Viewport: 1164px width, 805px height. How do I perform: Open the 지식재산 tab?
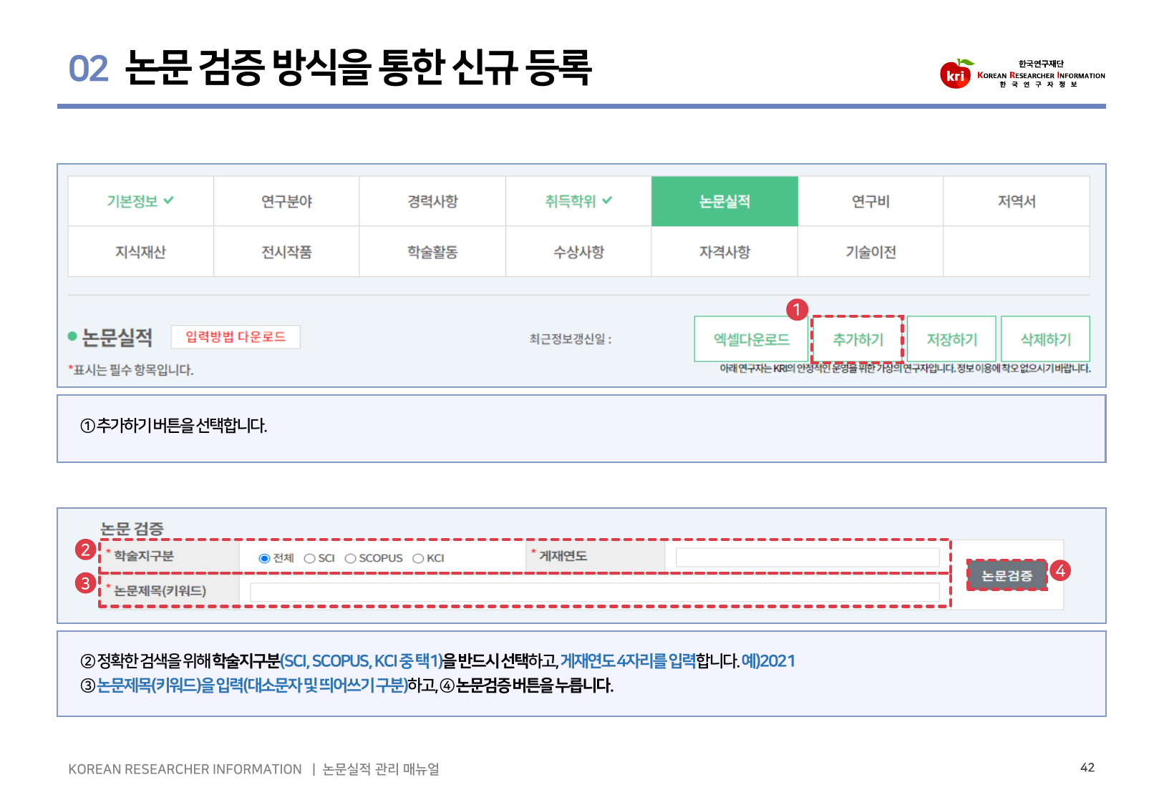(140, 252)
